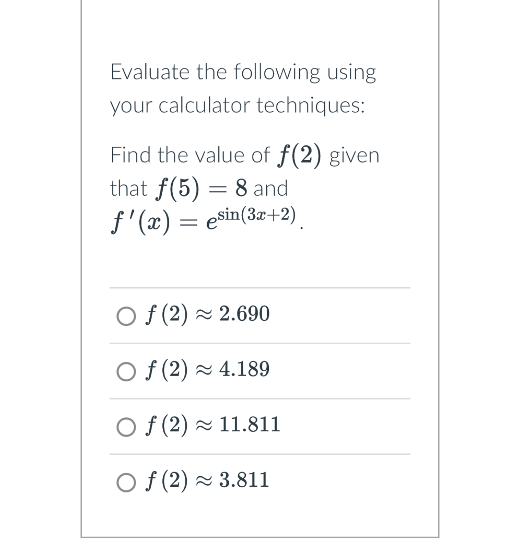The image size is (520, 541).
Task: Select the radio button for f(2) ≈ 2.690
Action: [126, 316]
